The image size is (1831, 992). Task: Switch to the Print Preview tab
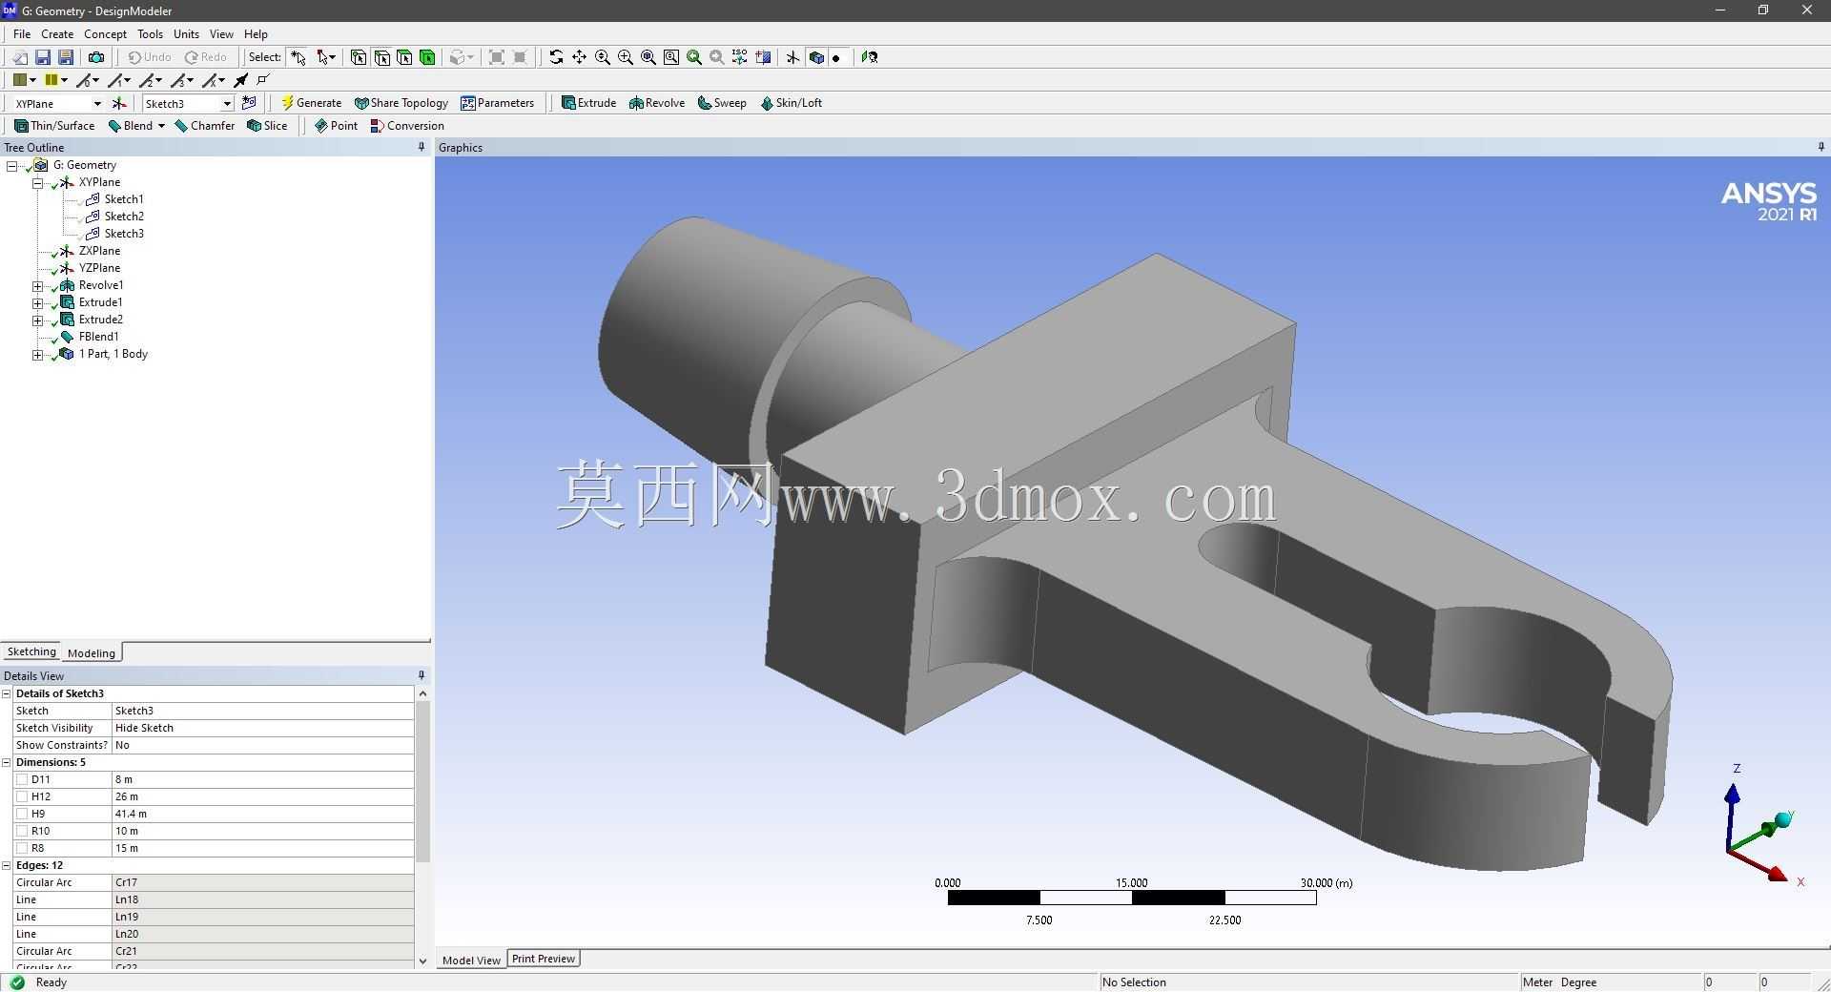(x=543, y=959)
